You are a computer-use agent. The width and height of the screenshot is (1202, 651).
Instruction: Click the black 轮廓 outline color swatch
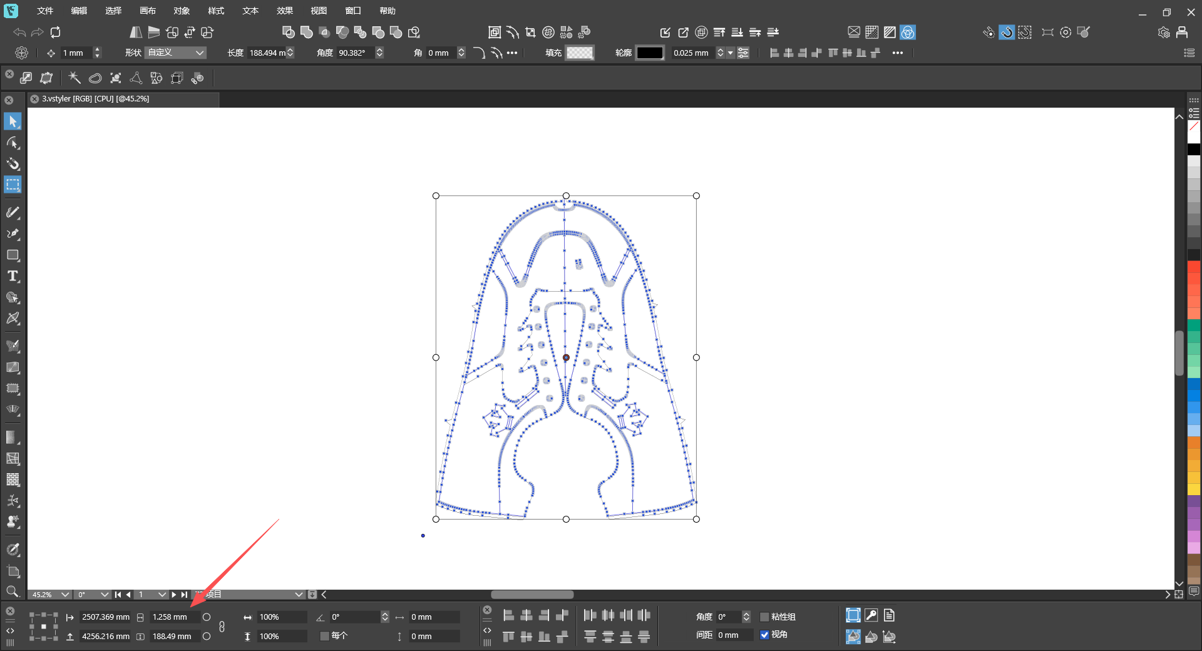coord(650,53)
